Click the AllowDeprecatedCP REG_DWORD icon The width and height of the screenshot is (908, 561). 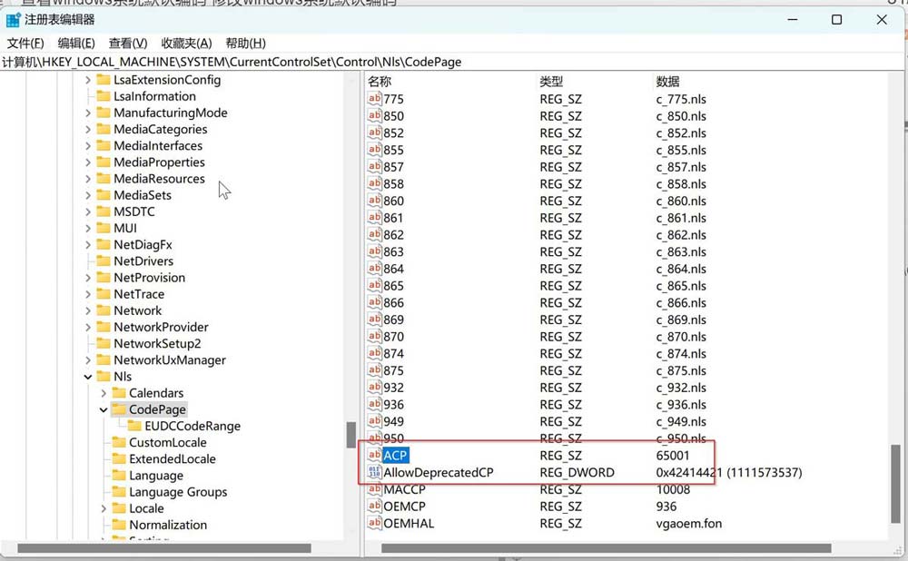tap(374, 472)
